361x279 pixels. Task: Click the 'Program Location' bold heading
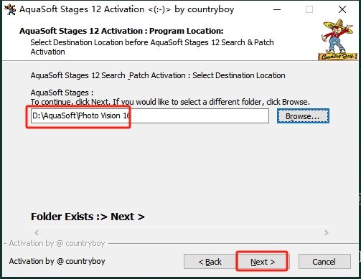[121, 31]
